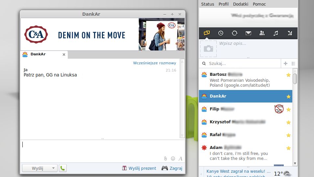Open the history clock icon
The width and height of the screenshot is (314, 177).
[221, 33]
